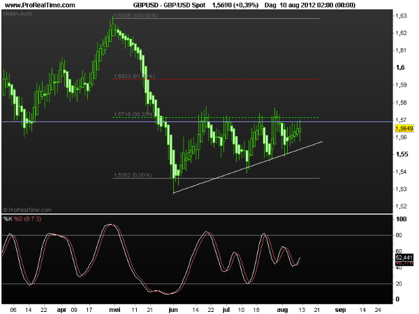Click the apr month label on time axis
Screen dimensions: 419x314
61,310
